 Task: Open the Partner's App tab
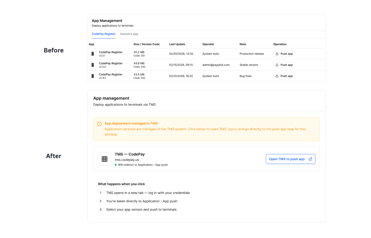[129, 34]
